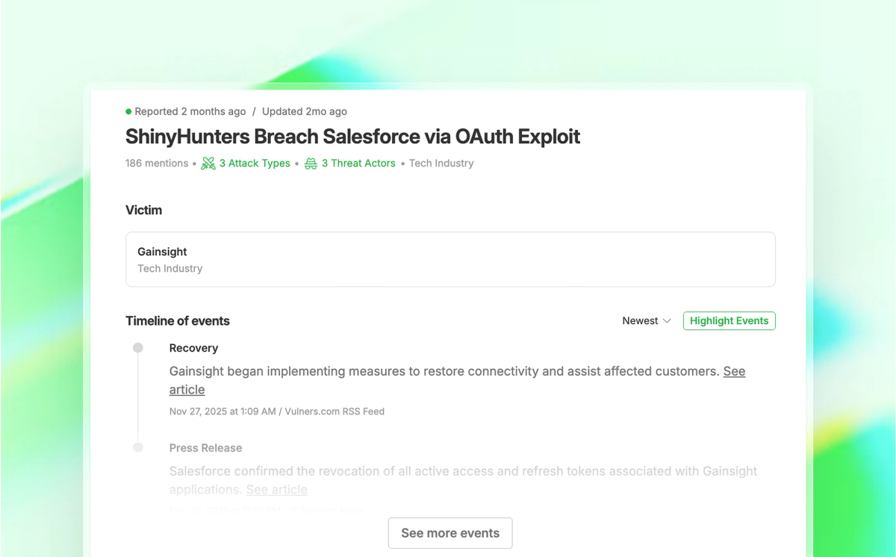Select the Press Release timeline marker dot
Screen dimensions: 896x557
(138, 448)
